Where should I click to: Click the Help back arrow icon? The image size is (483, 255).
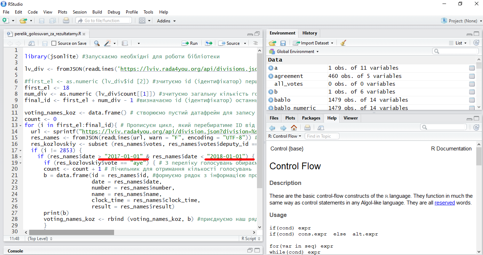tap(272, 128)
